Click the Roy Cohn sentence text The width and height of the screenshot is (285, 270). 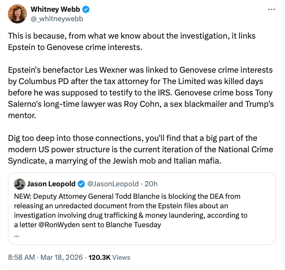(189, 105)
